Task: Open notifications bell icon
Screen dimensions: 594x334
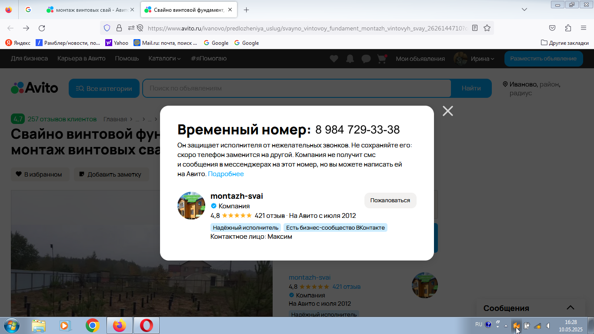Action: point(350,59)
